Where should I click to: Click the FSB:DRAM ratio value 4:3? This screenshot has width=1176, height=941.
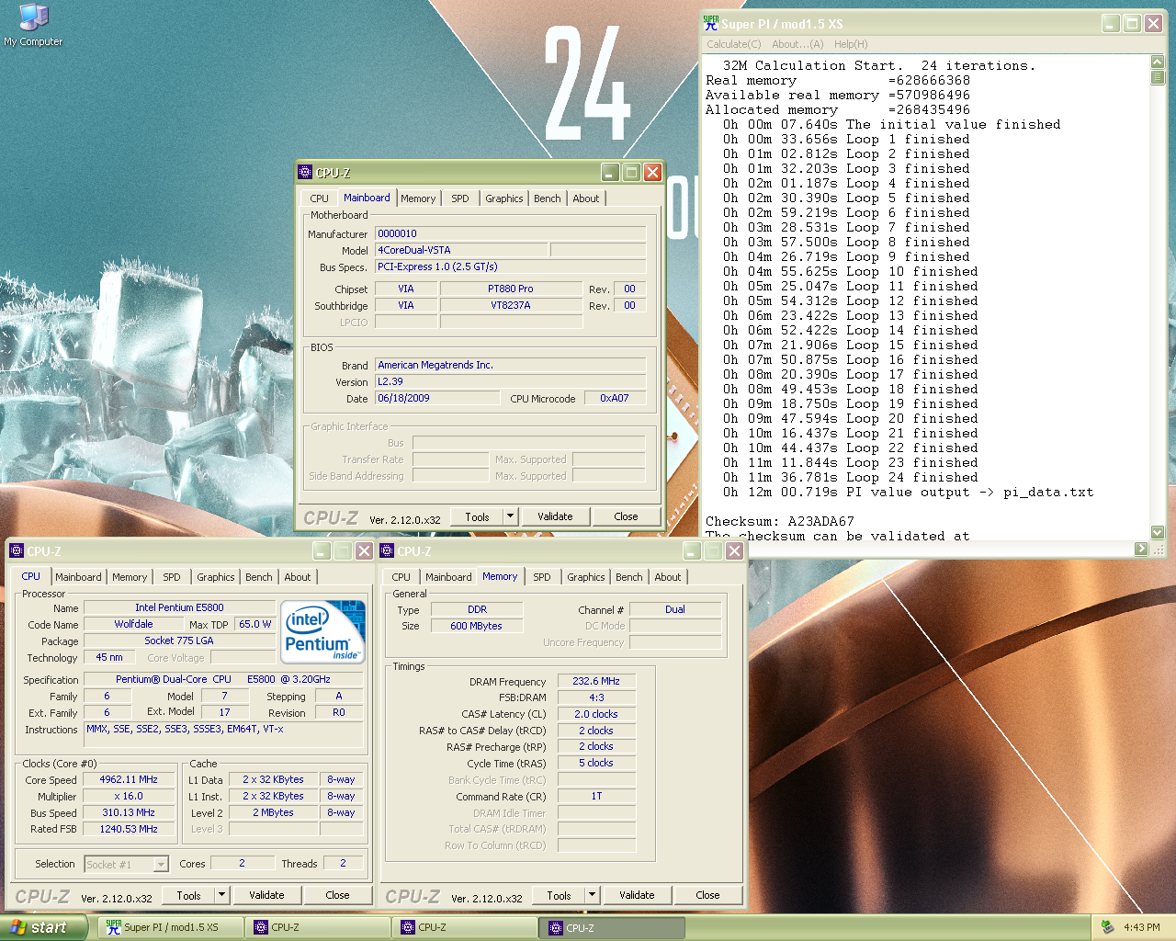596,697
